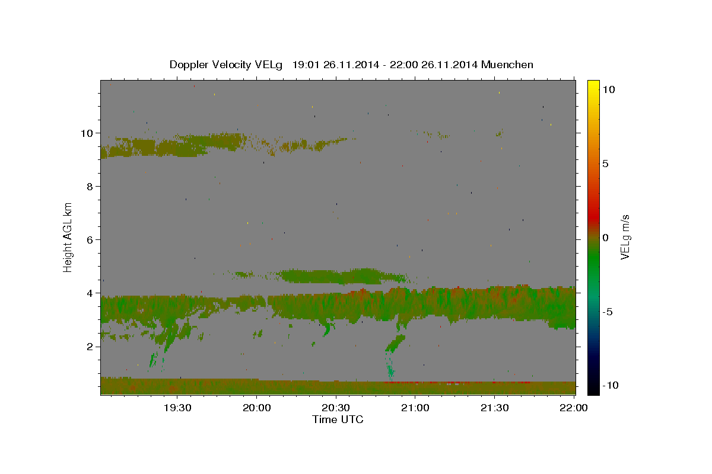Image resolution: width=712 pixels, height=474 pixels.
Task: Click the colorbar tick label -10
Action: click(610, 386)
